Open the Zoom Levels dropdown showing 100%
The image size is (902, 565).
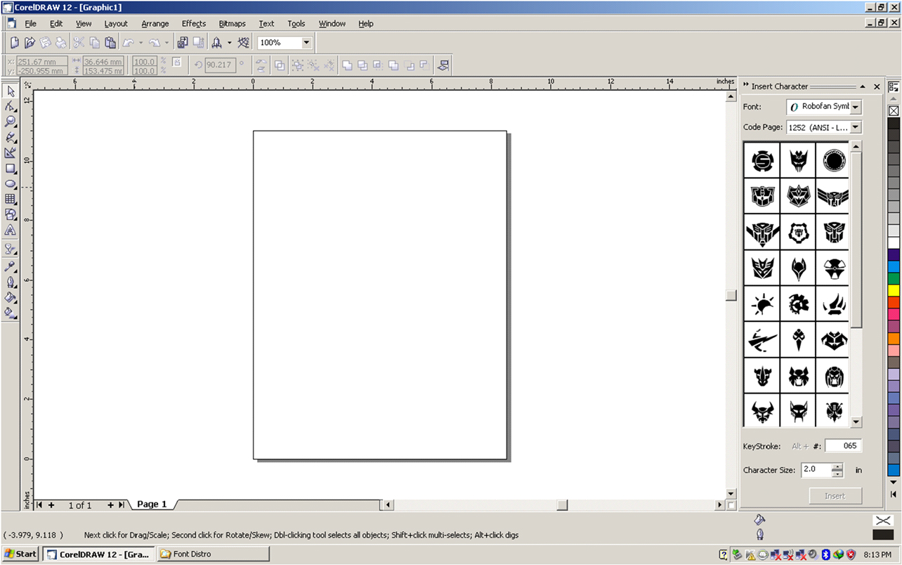306,43
